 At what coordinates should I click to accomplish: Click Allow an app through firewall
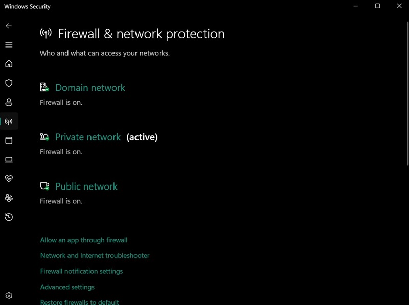(83, 240)
